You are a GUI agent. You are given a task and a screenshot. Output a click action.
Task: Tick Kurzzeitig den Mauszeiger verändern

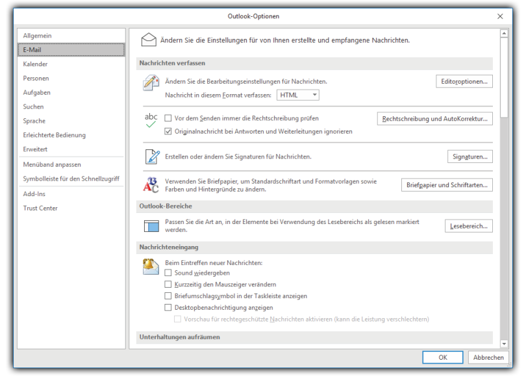tap(168, 284)
